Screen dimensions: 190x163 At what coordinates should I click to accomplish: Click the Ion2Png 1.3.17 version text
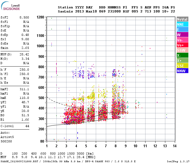tap(178, 161)
